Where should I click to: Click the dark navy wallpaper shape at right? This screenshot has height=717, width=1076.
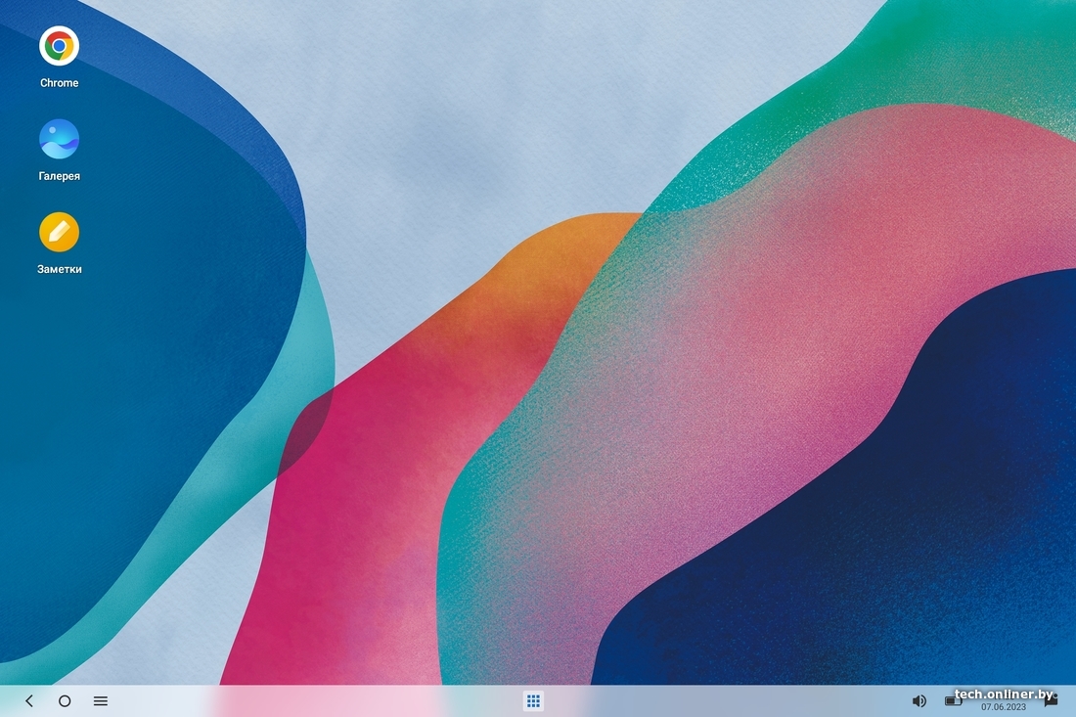coord(880,538)
